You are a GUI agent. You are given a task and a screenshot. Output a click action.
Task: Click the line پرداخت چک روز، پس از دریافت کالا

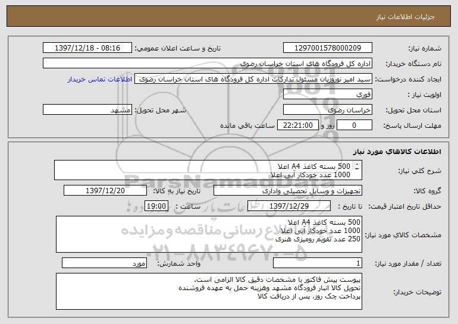(x=309, y=297)
